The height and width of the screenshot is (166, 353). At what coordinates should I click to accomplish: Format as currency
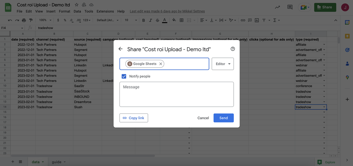click(58, 20)
